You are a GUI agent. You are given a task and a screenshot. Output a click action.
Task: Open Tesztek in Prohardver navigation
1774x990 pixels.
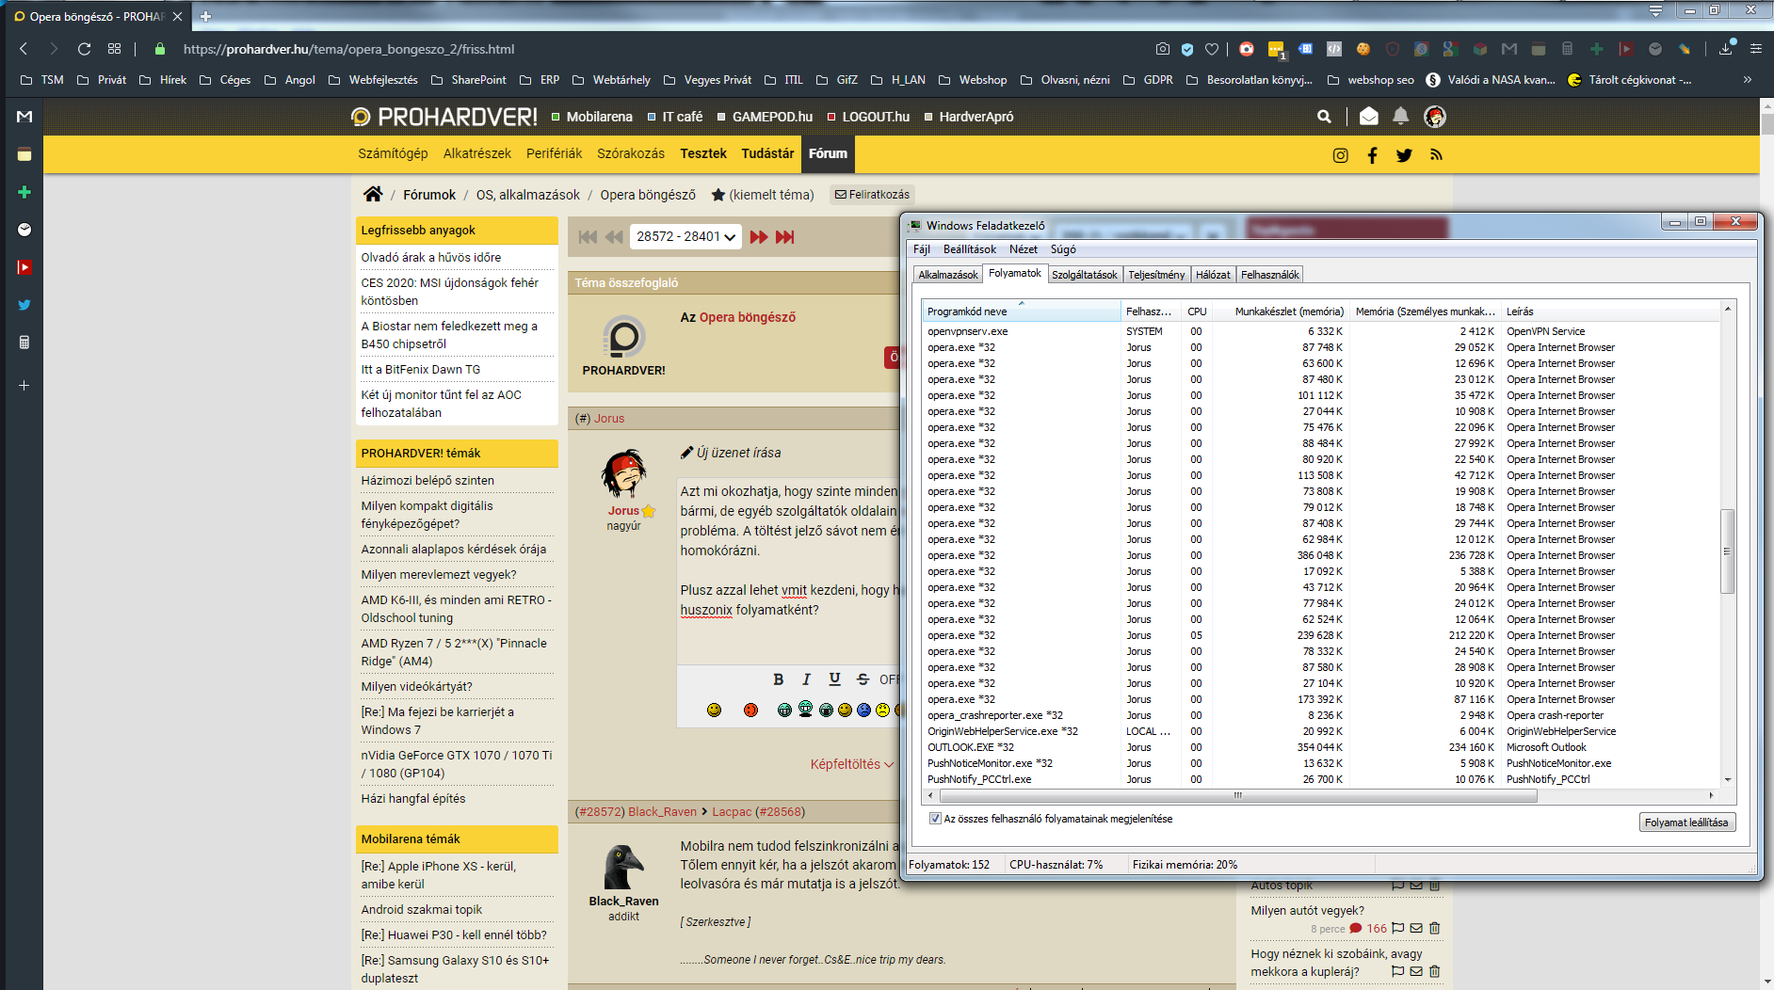[x=703, y=153]
